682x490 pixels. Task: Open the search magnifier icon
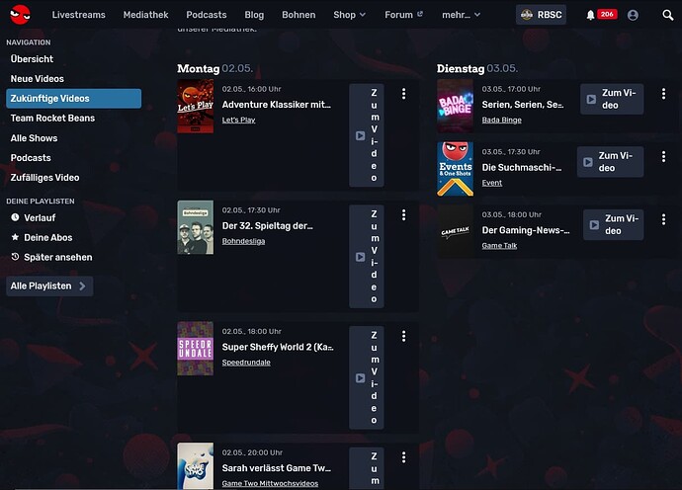click(x=667, y=15)
